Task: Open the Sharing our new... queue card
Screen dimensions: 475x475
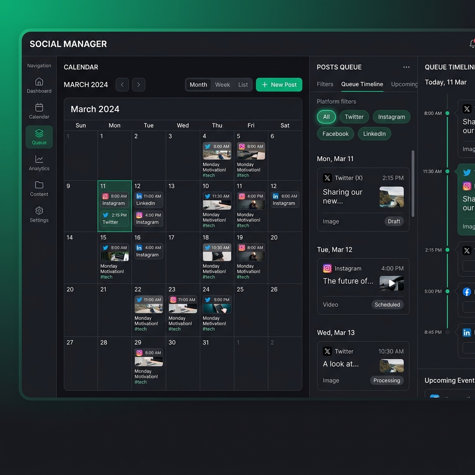Action: coord(363,199)
